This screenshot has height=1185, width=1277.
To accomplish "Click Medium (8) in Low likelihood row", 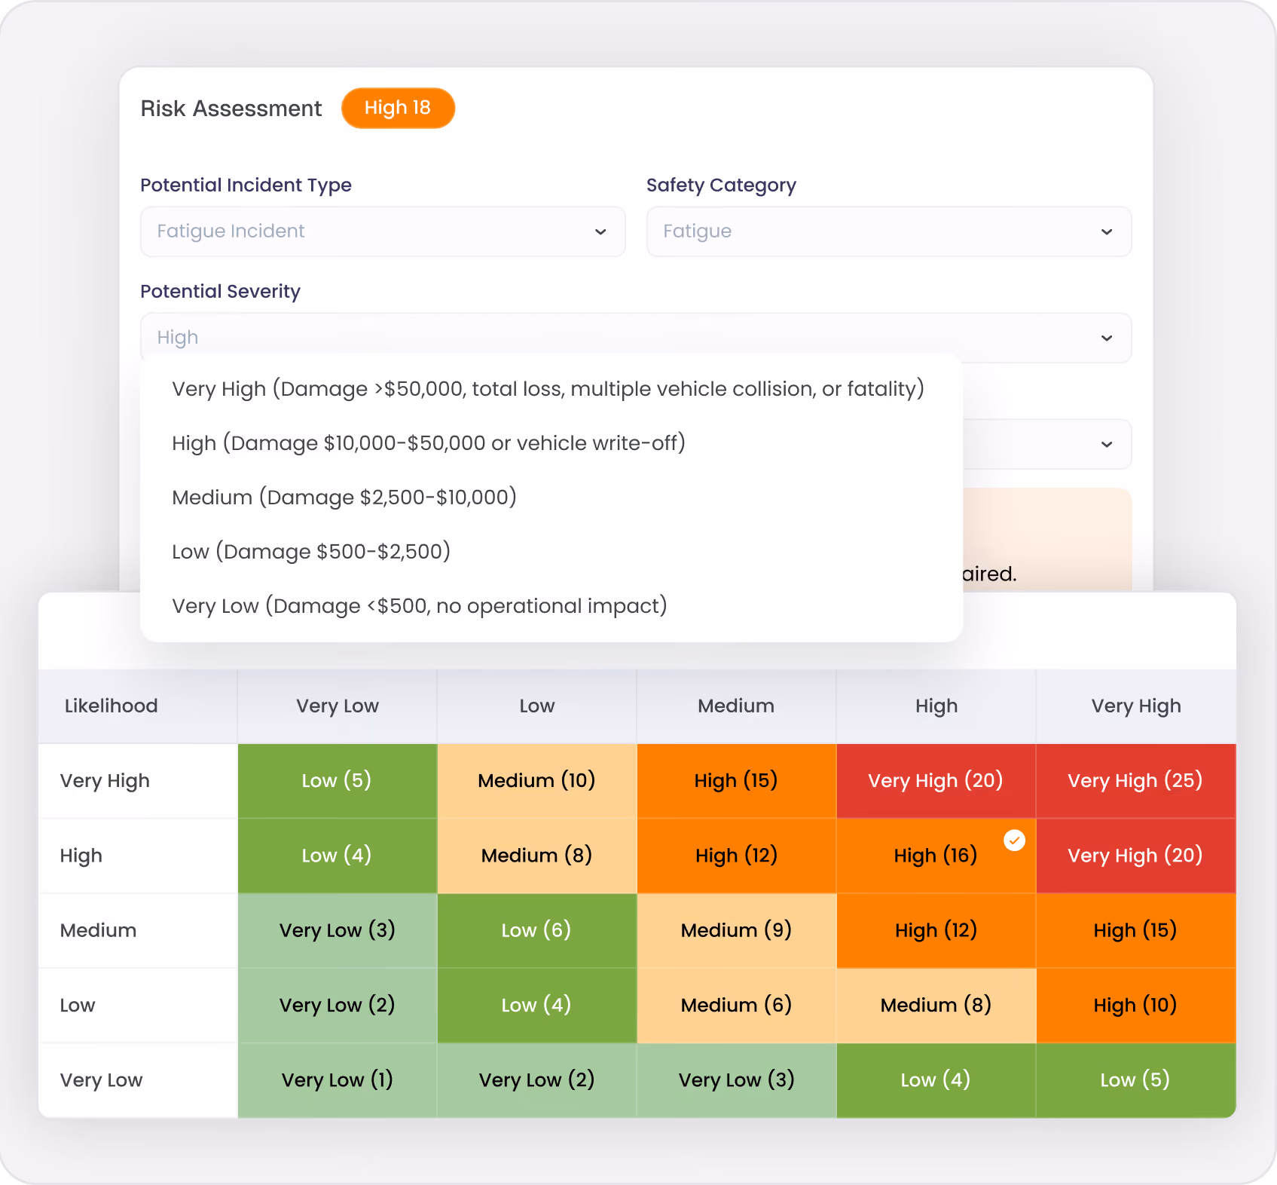I will pos(936,1005).
